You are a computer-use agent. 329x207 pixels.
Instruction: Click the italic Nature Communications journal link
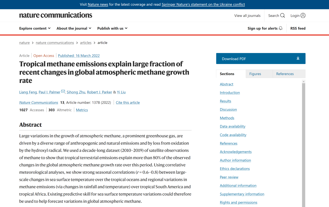tap(39, 102)
